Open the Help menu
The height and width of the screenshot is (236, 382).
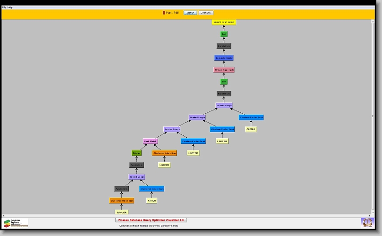tap(10, 8)
